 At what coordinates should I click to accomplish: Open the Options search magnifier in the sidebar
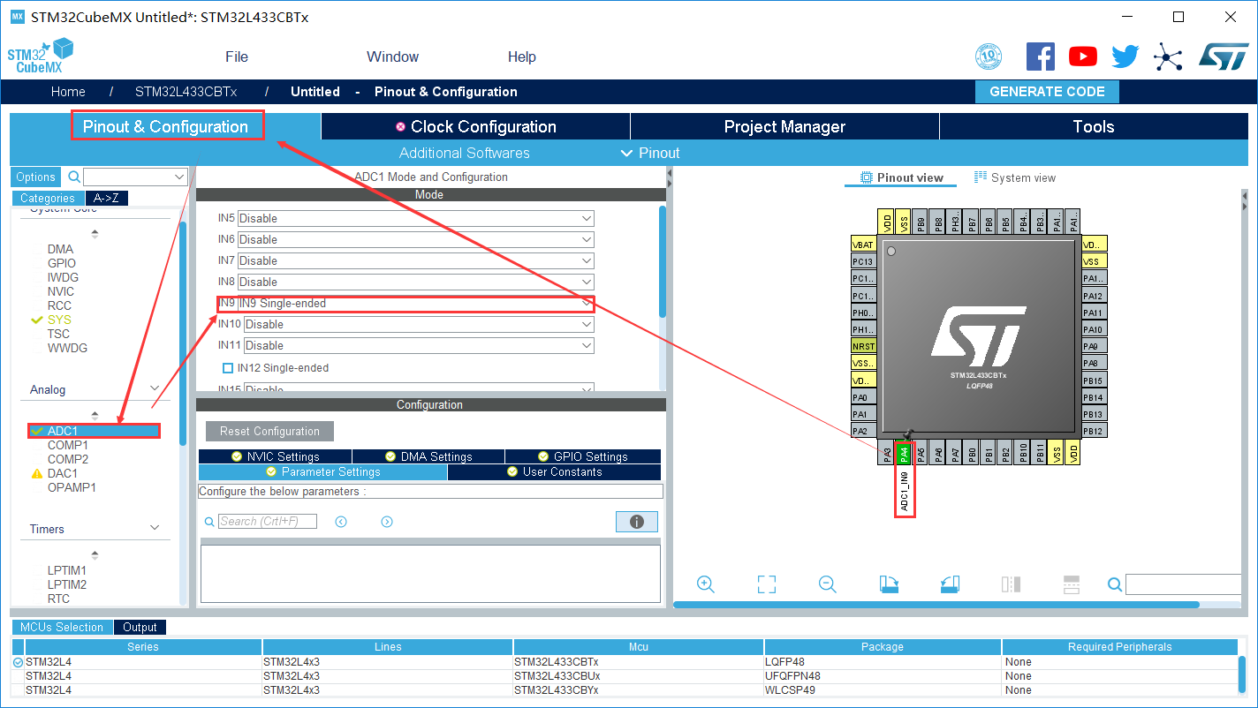tap(74, 177)
